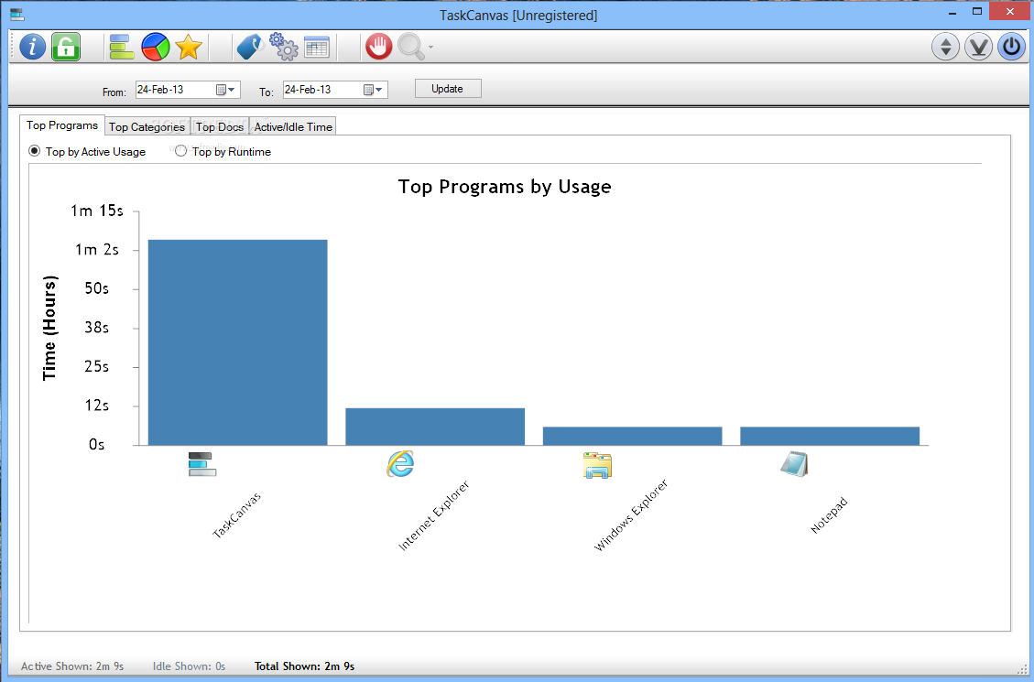Screen dimensions: 1034x682
Task: Click the chart title Top Programs by Usage
Action: [505, 187]
